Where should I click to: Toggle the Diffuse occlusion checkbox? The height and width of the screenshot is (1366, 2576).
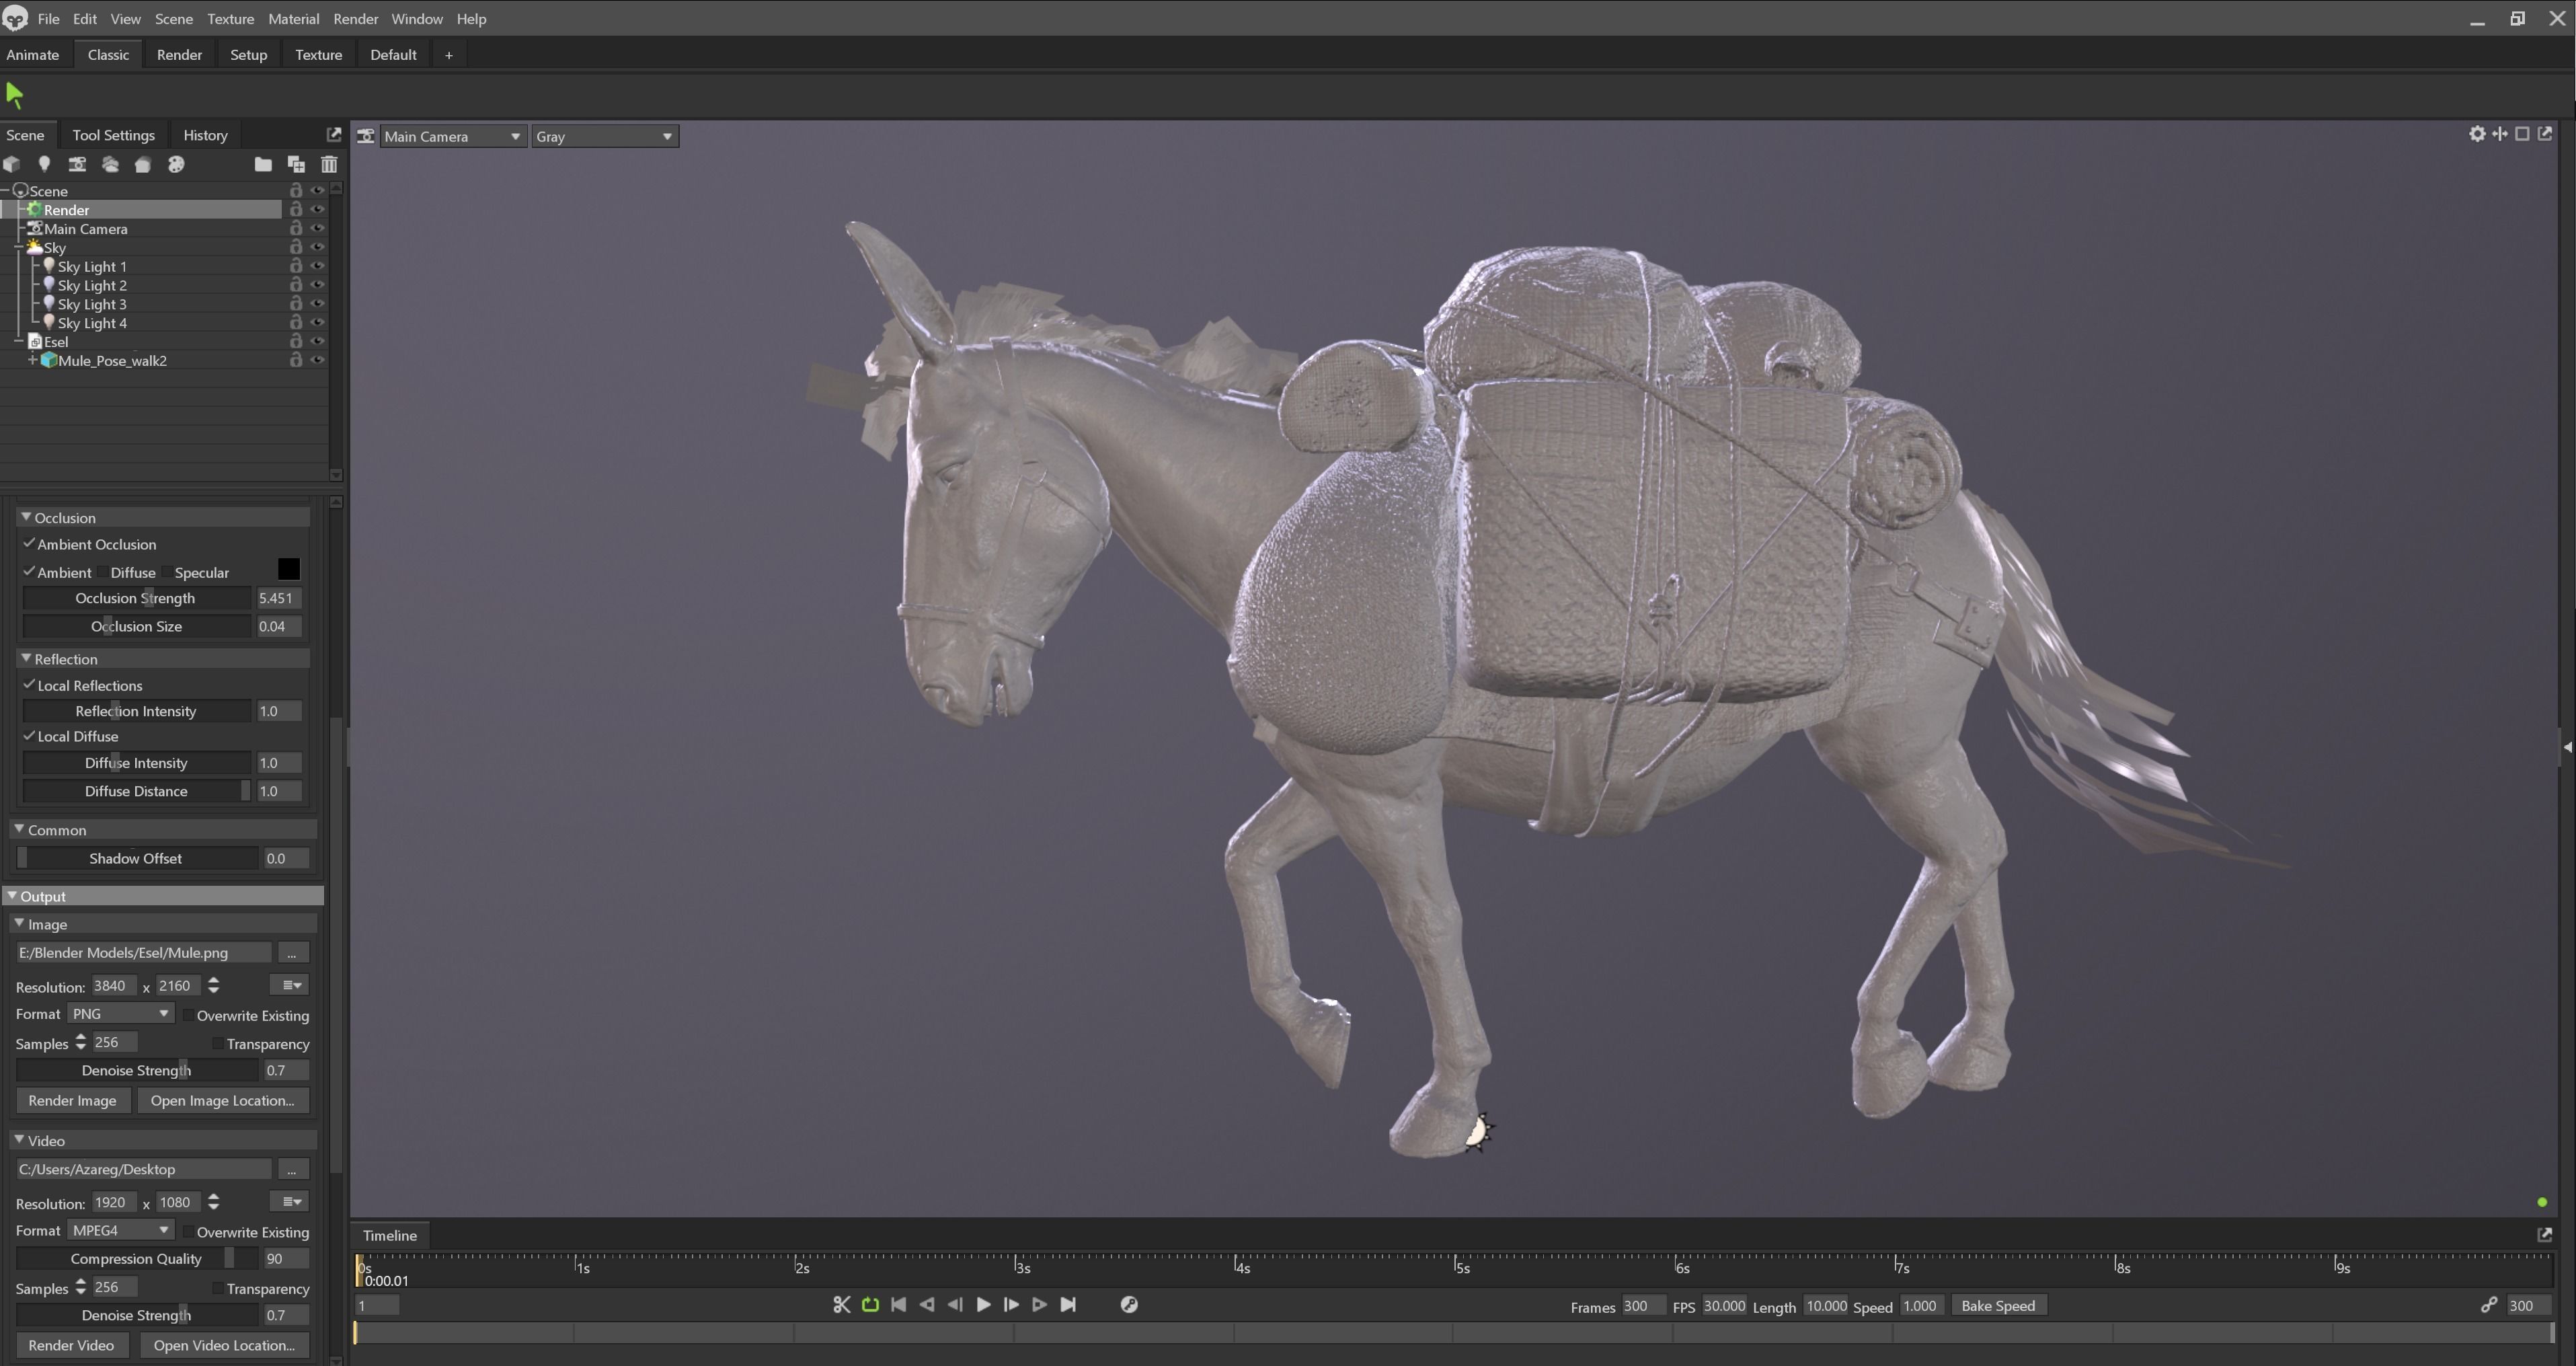pos(102,572)
